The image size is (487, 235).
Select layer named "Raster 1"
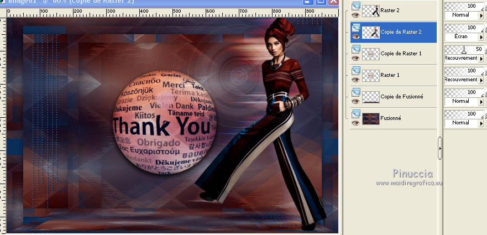tap(390, 75)
